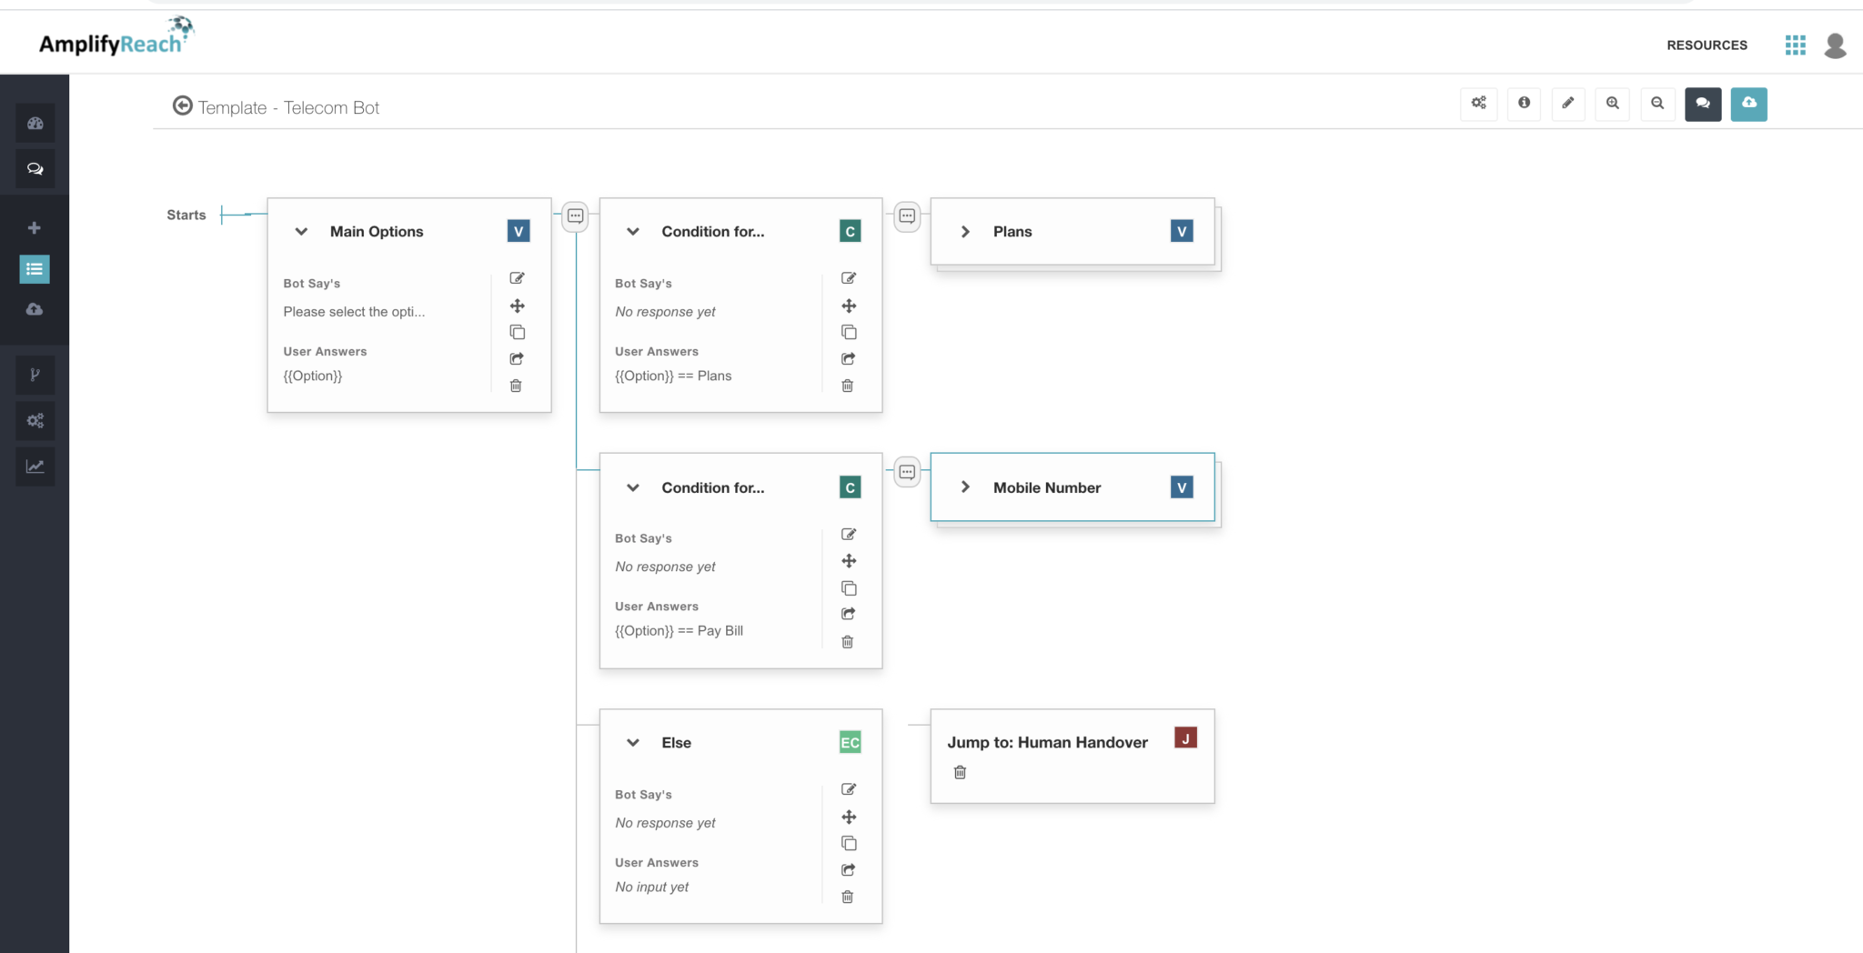The width and height of the screenshot is (1863, 953).
Task: Click the V badge on Main Options
Action: pyautogui.click(x=519, y=231)
